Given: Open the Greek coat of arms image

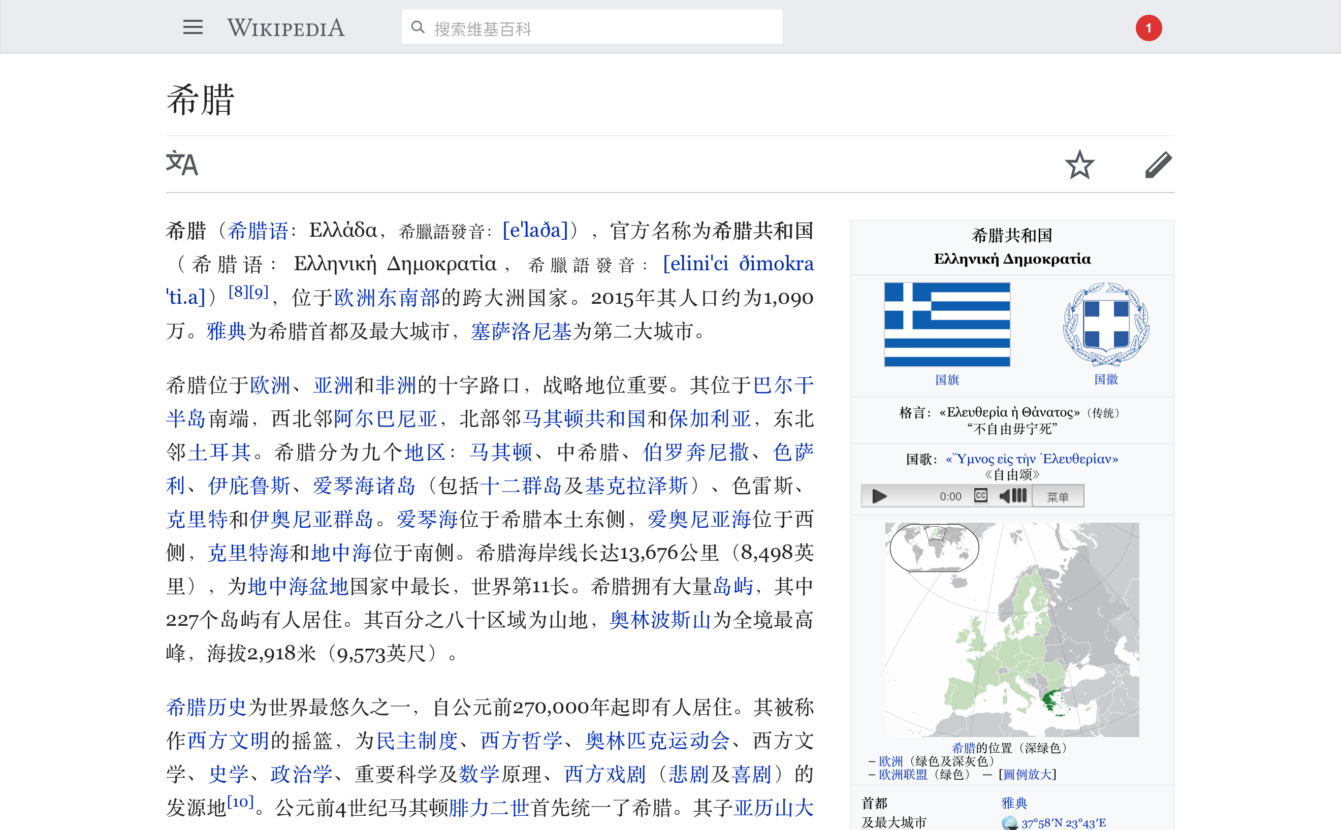Looking at the screenshot, I should 1106,325.
